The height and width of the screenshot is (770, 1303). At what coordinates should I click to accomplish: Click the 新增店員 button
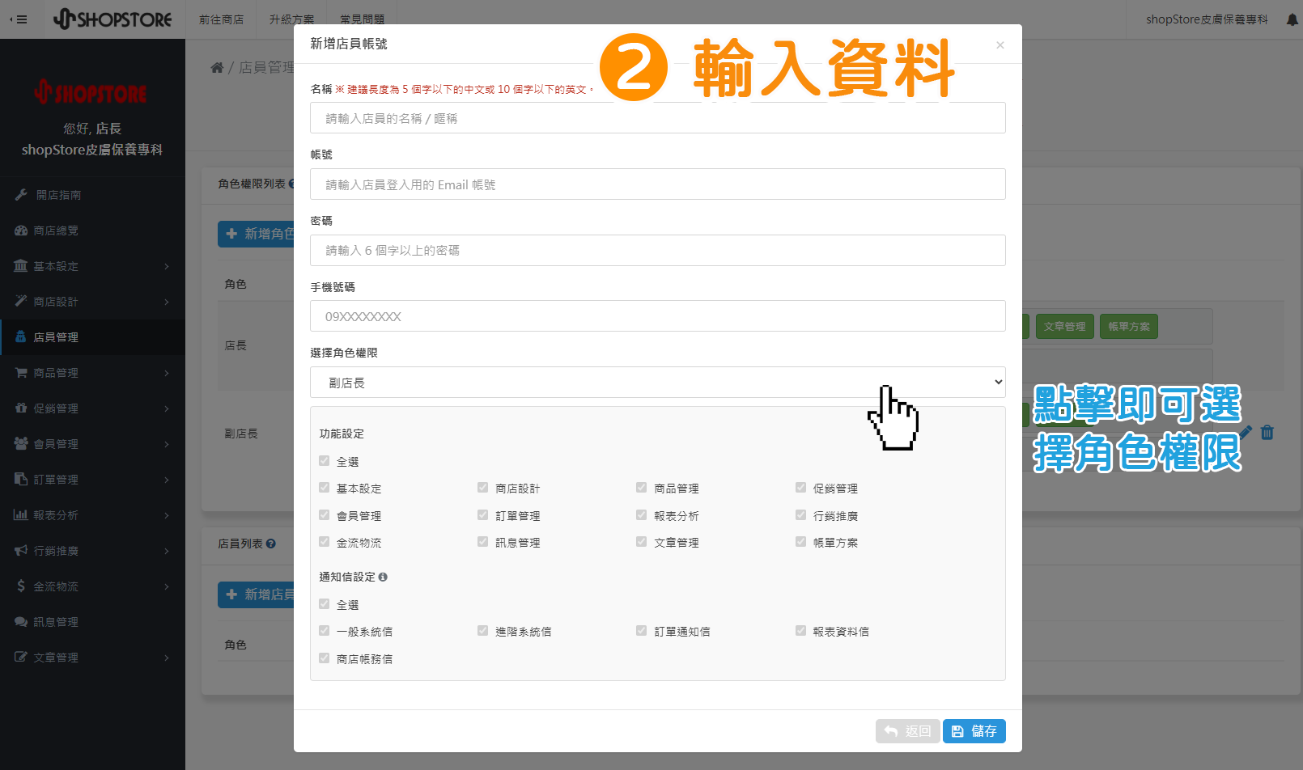click(256, 594)
